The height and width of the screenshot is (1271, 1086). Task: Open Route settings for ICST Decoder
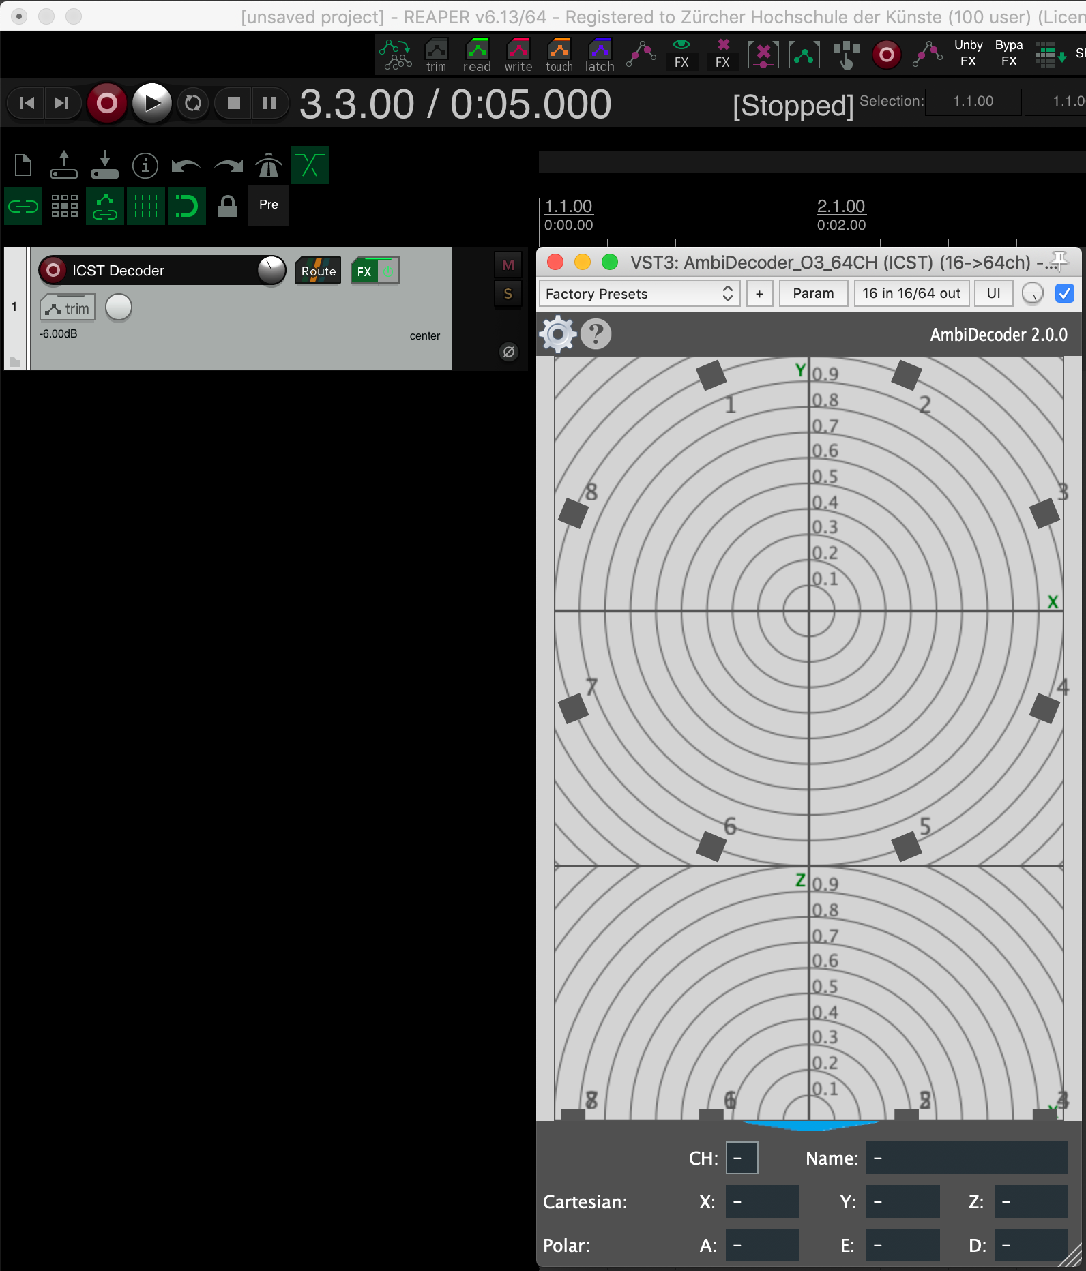pyautogui.click(x=318, y=271)
